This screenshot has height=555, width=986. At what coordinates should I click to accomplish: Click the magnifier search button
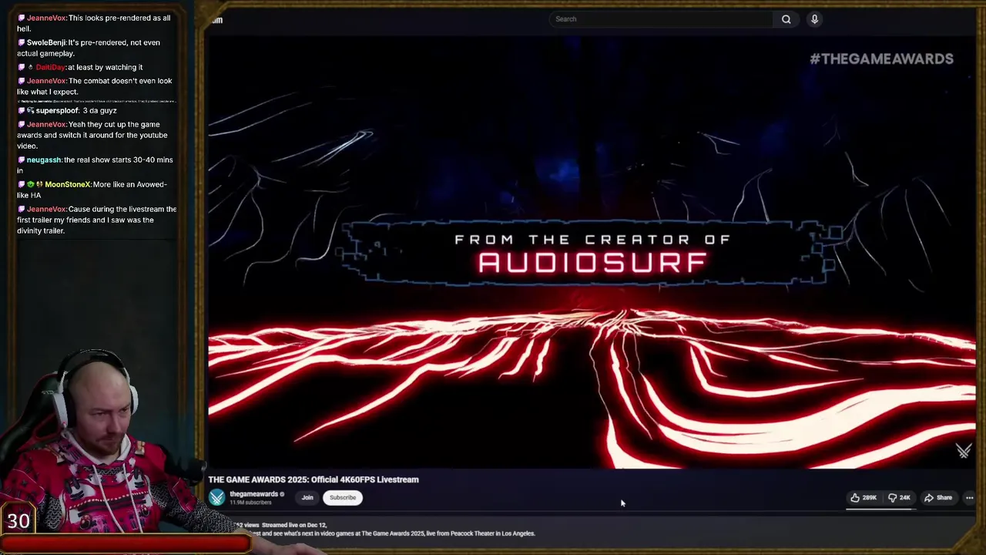(x=786, y=19)
